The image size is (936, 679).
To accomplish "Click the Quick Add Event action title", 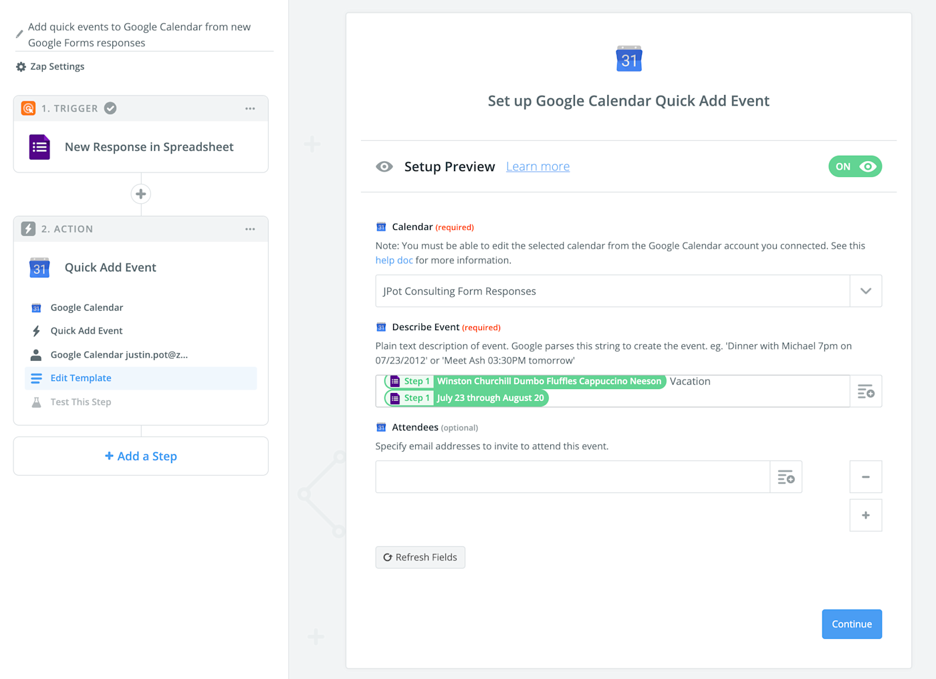I will tap(110, 267).
